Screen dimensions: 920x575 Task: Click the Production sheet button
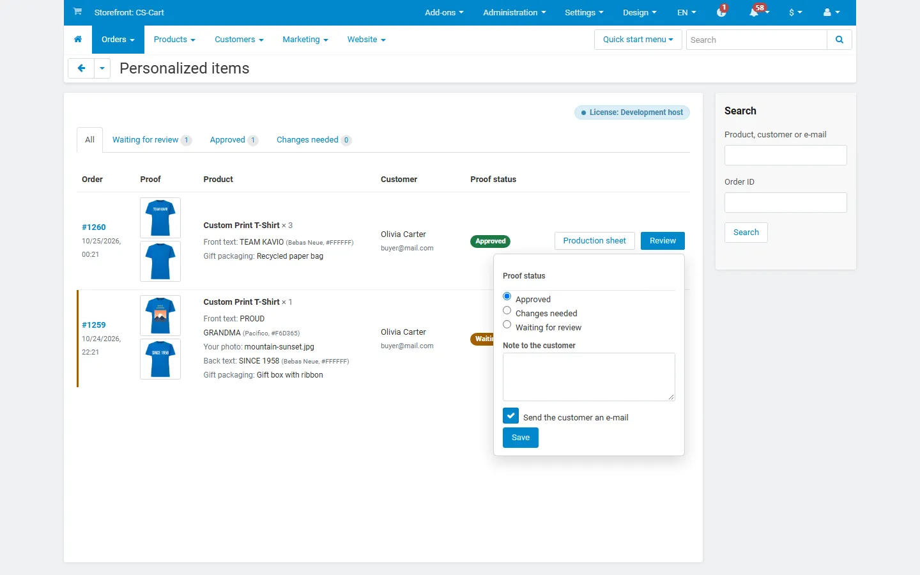pos(594,241)
